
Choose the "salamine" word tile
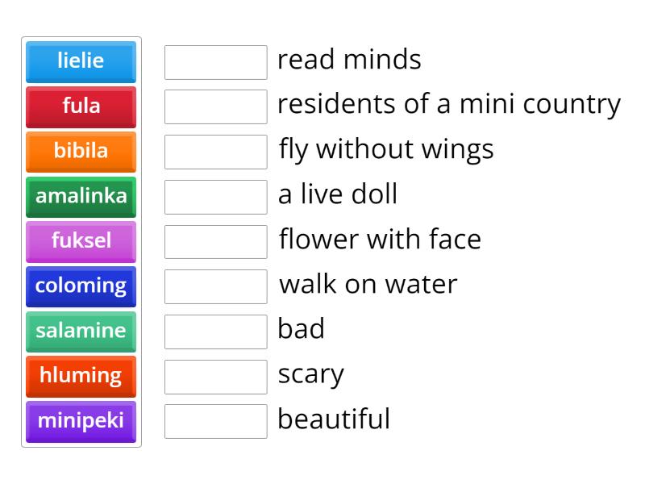point(81,332)
